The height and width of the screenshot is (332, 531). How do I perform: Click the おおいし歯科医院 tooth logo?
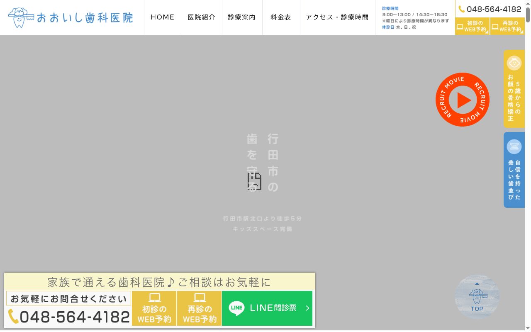point(71,17)
